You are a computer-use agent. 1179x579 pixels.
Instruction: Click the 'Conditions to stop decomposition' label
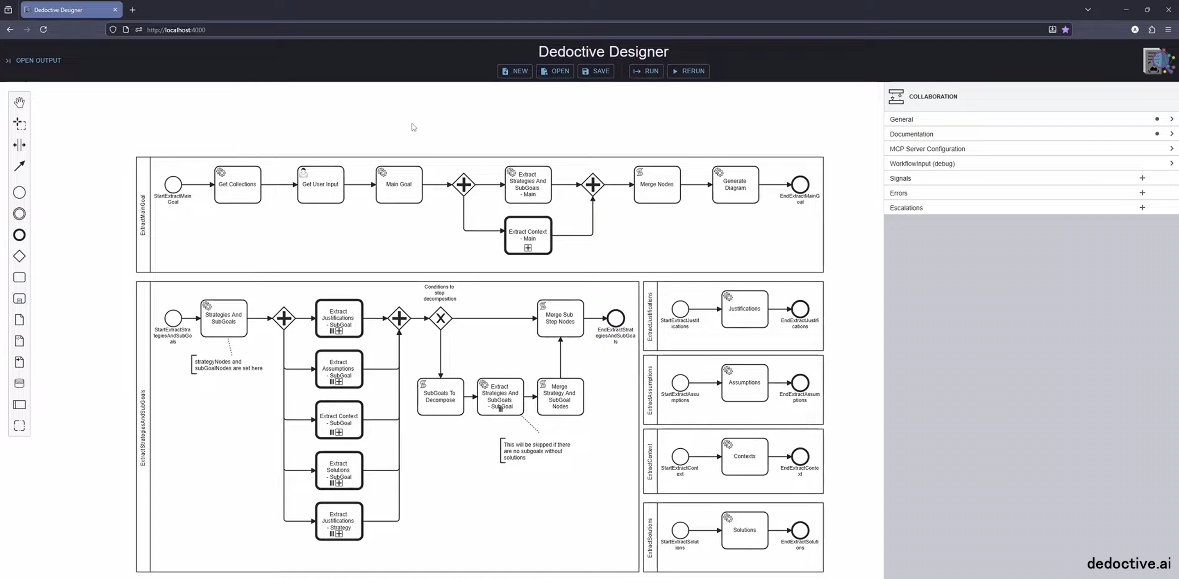point(439,293)
